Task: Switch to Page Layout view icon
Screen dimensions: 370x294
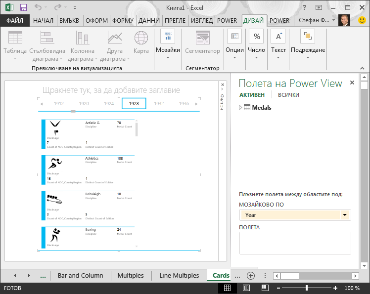Action: click(x=246, y=288)
